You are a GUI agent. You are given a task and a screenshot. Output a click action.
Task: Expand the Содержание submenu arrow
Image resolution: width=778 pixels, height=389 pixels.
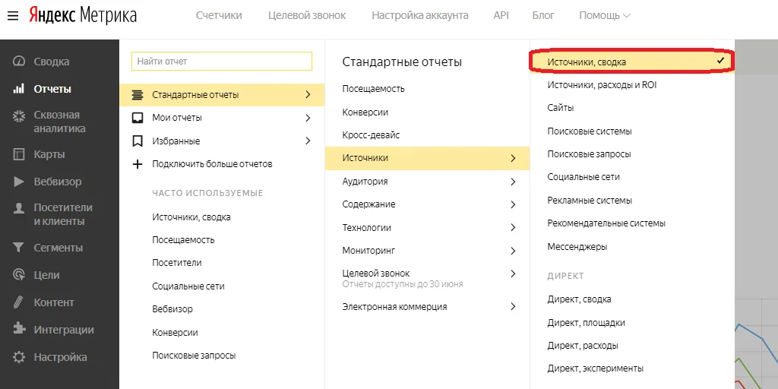coord(513,204)
